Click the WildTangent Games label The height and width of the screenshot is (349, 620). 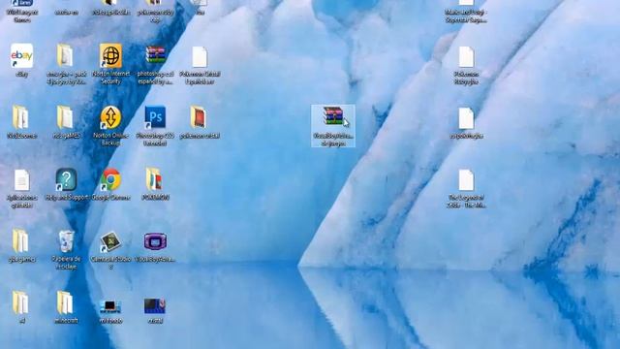coord(21,16)
